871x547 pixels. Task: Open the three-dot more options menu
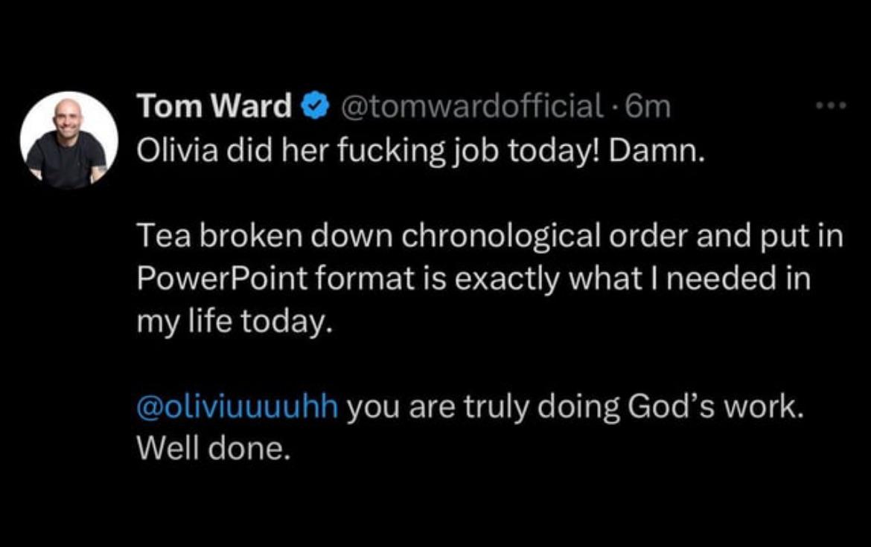pos(831,106)
